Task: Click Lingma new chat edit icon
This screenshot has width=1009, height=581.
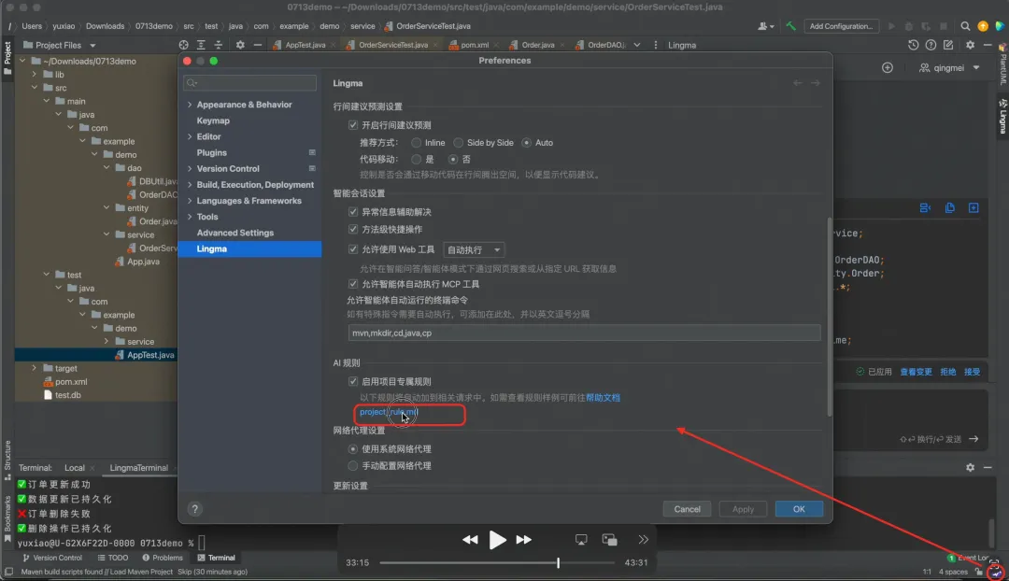Action: [948, 45]
